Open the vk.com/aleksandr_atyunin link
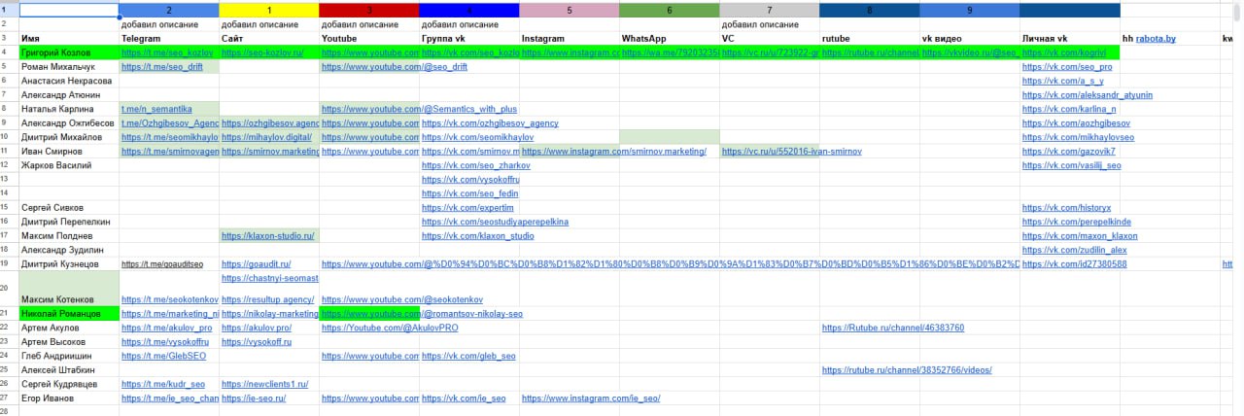1244x416 pixels. coord(1088,94)
